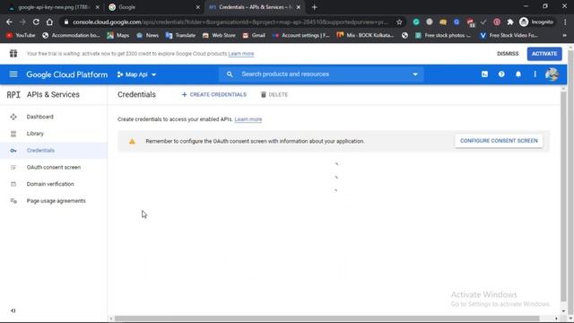Click CREATE CREDENTIALS button
This screenshot has width=574, height=323.
click(x=214, y=94)
